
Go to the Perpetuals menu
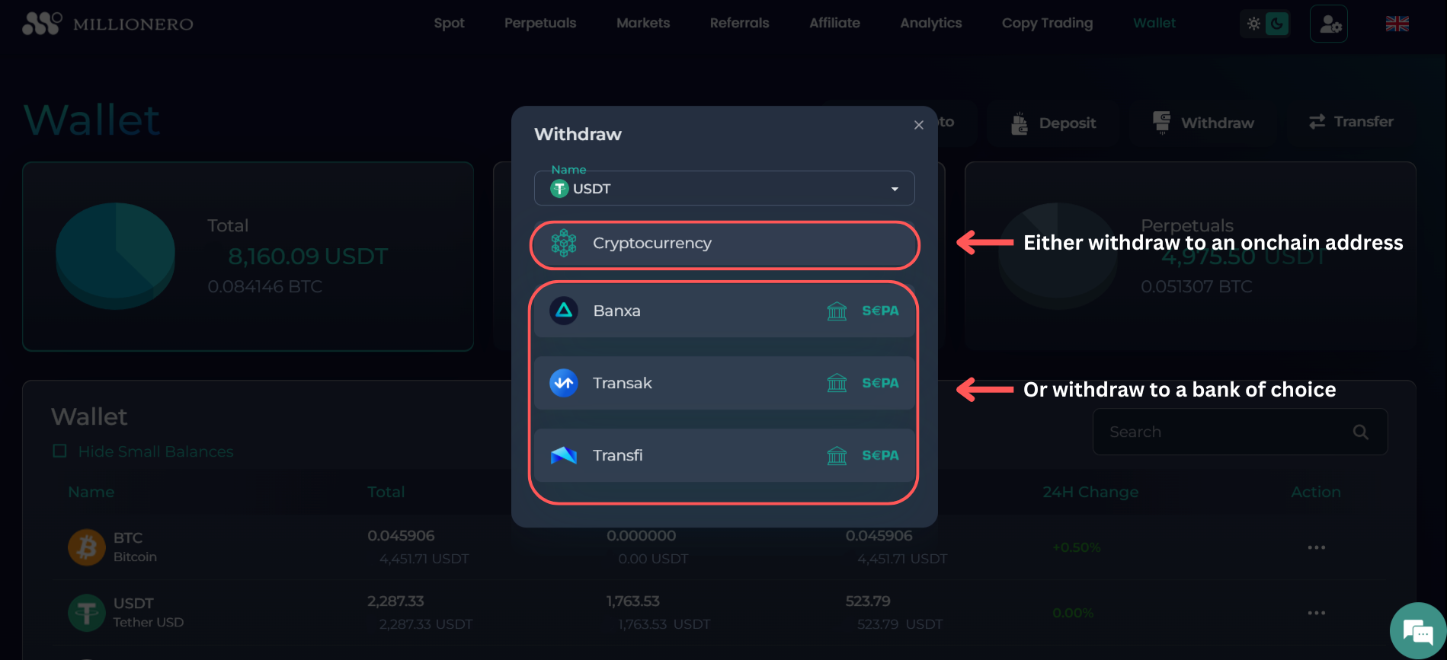click(x=540, y=24)
